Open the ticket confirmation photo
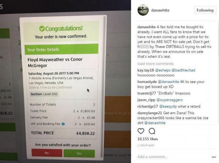Image resolution: width=219 pixels, height=163 pixels. 65,81
